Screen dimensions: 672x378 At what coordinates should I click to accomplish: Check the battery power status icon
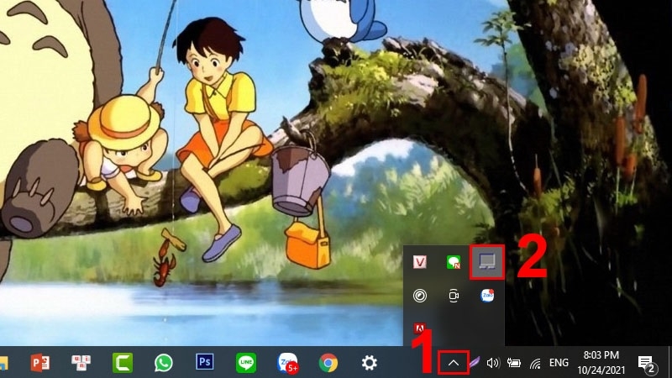coord(513,363)
